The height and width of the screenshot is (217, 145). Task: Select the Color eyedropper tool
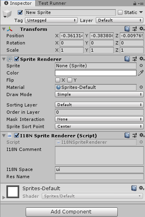tap(141, 73)
